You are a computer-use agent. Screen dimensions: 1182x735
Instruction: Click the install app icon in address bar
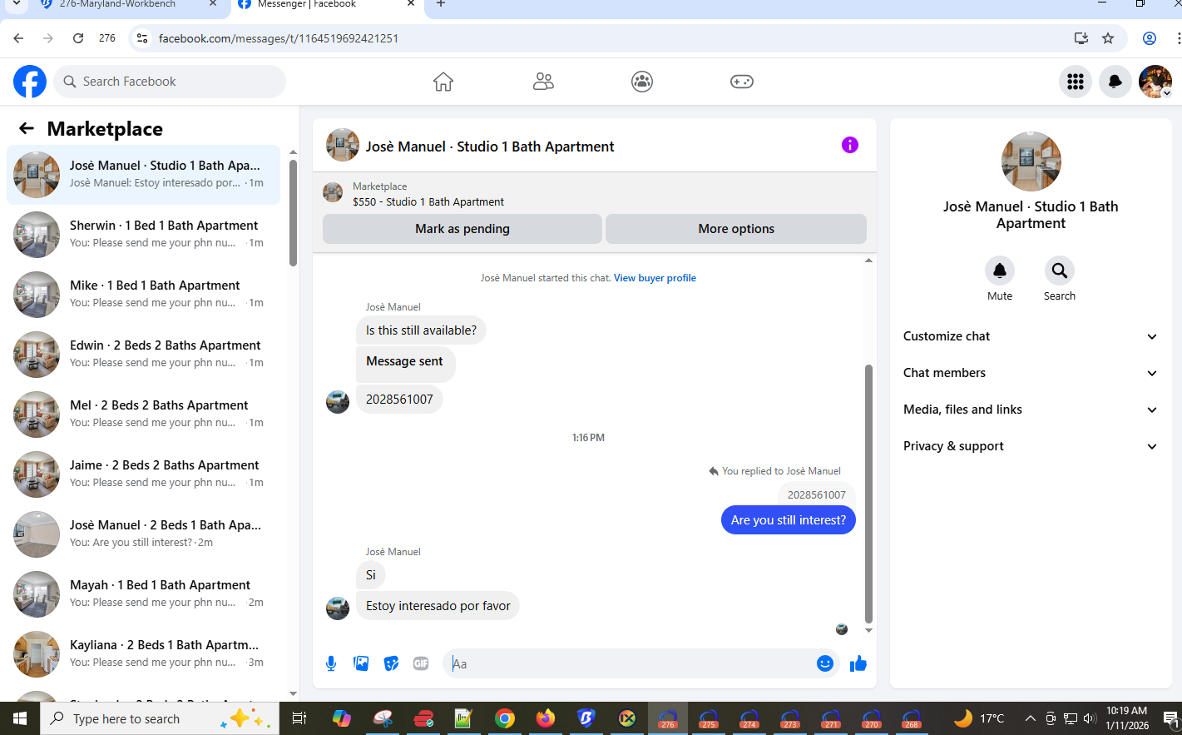click(x=1081, y=38)
